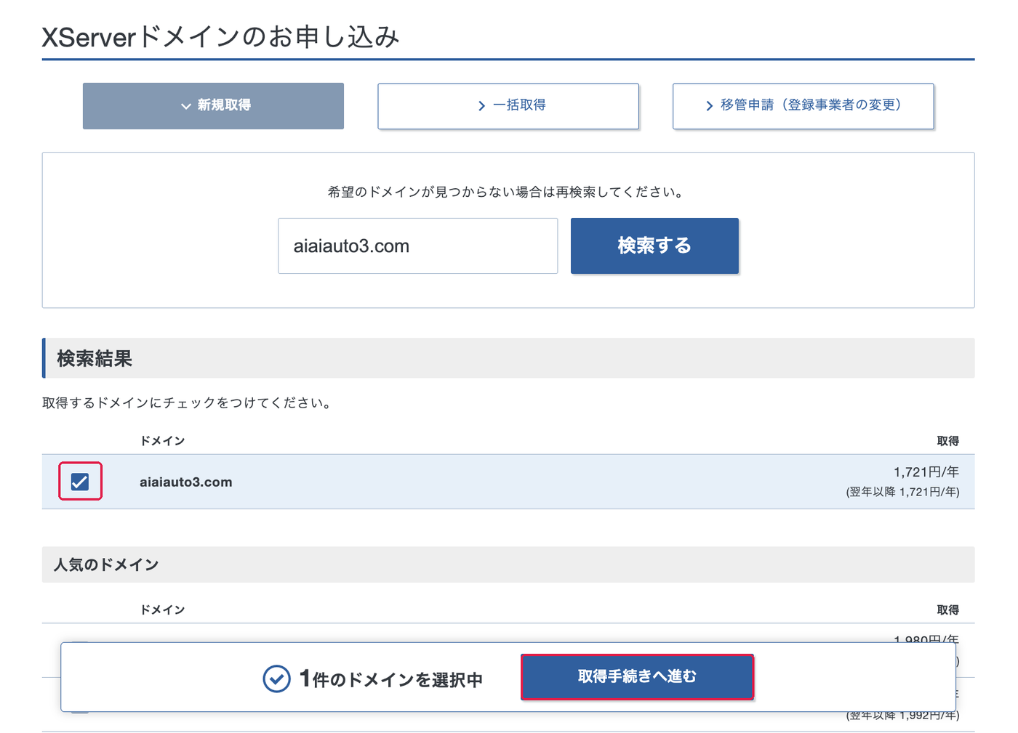This screenshot has height=733, width=1018.
Task: Click the 1件のドメインを選択中 status text
Action: pyautogui.click(x=391, y=679)
